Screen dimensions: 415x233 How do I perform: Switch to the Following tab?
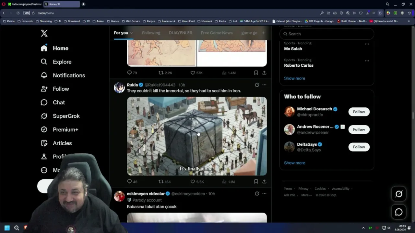[x=151, y=33]
